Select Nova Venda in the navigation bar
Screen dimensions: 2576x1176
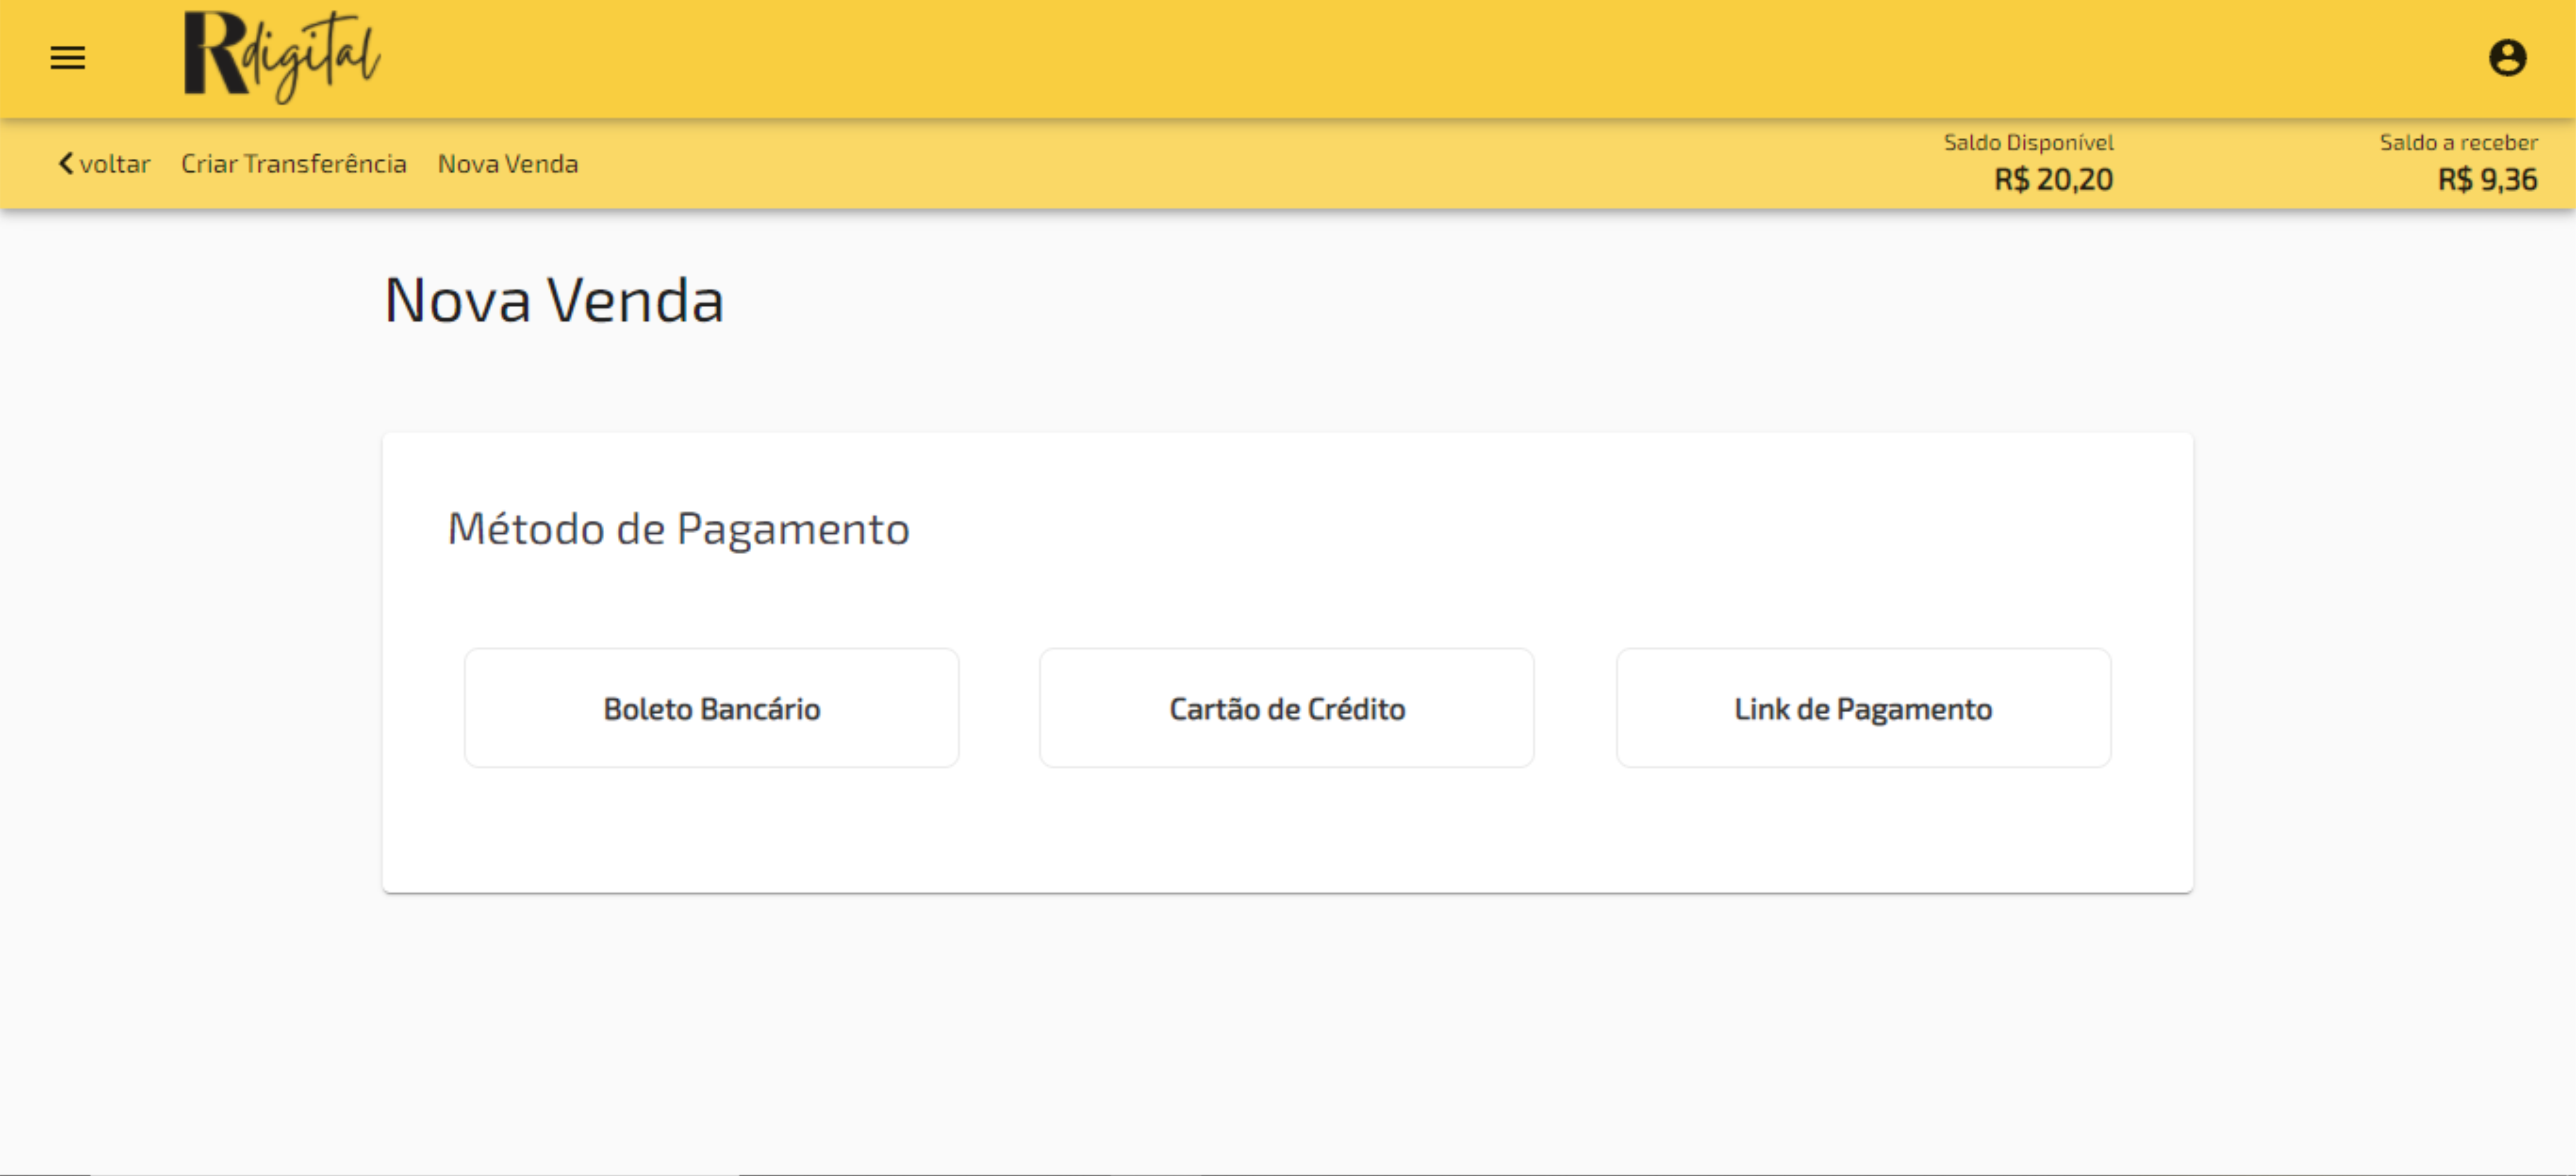pos(507,164)
